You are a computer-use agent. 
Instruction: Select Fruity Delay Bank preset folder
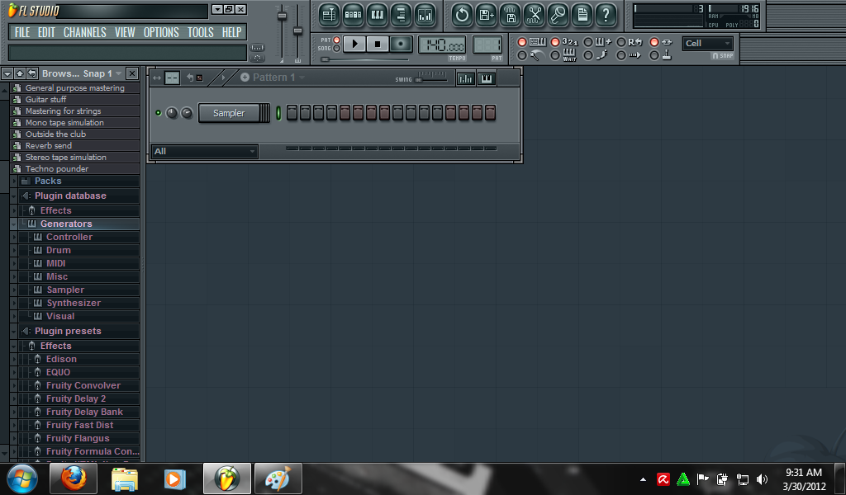85,412
